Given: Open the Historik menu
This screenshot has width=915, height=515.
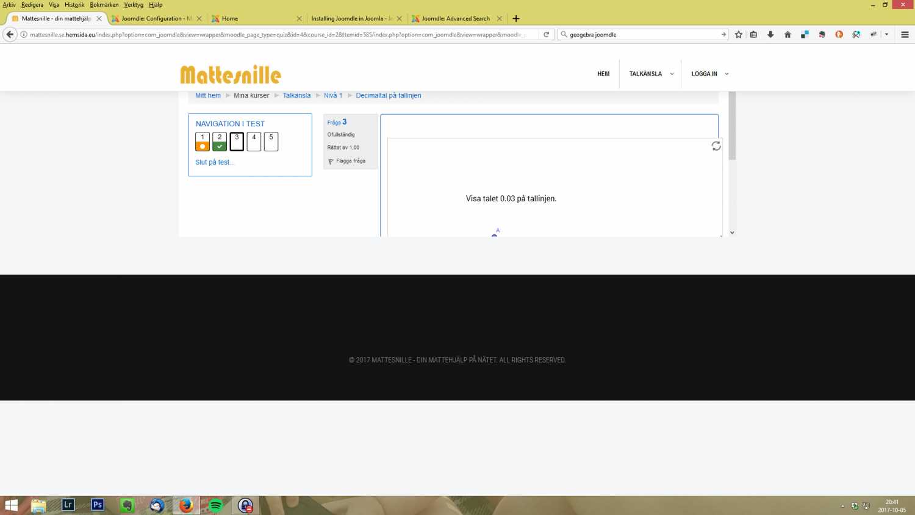Looking at the screenshot, I should [x=74, y=5].
